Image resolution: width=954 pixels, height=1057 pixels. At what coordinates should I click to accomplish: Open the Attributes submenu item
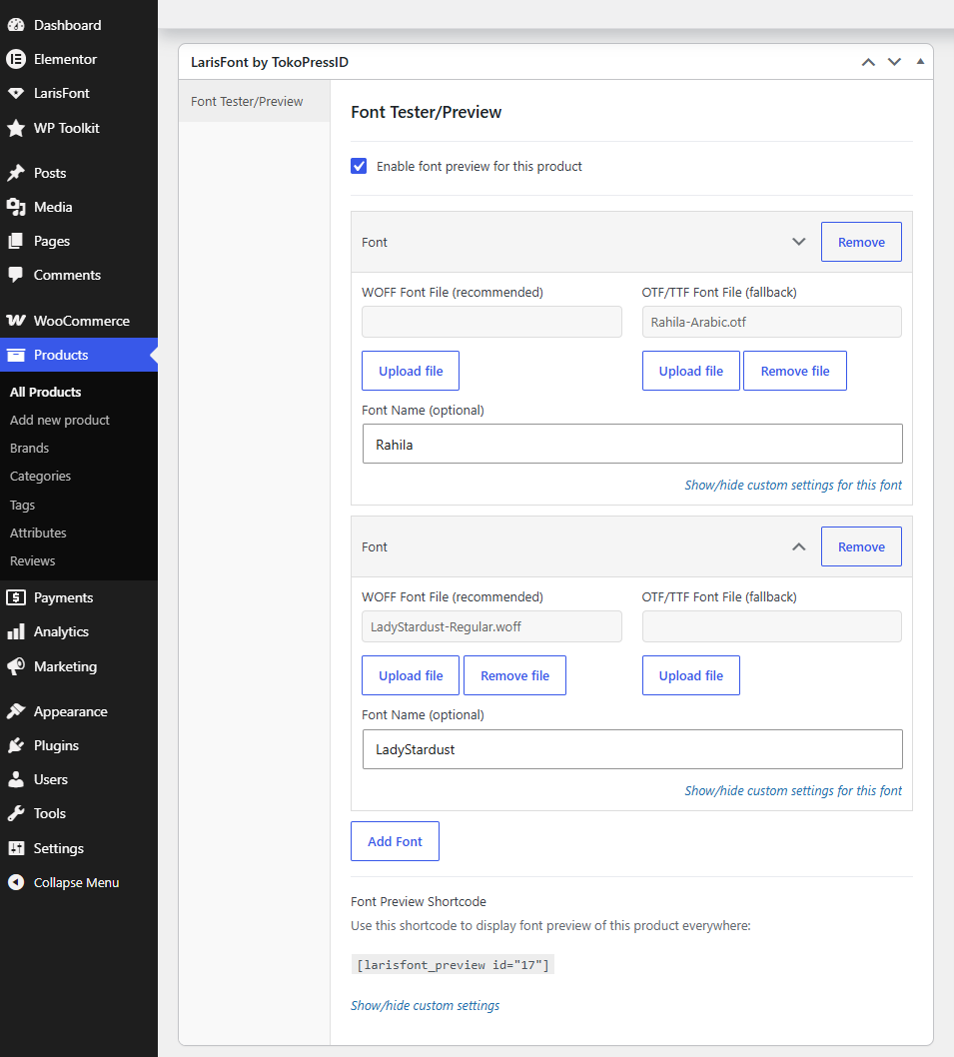tap(38, 532)
